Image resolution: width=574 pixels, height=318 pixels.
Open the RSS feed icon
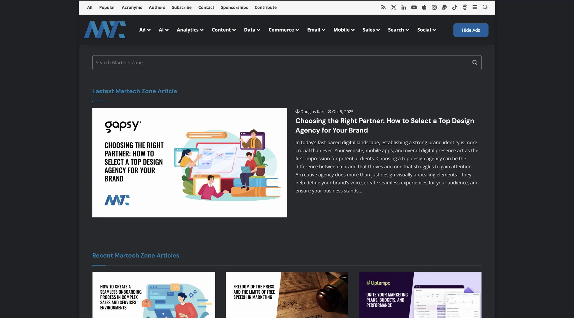(383, 8)
